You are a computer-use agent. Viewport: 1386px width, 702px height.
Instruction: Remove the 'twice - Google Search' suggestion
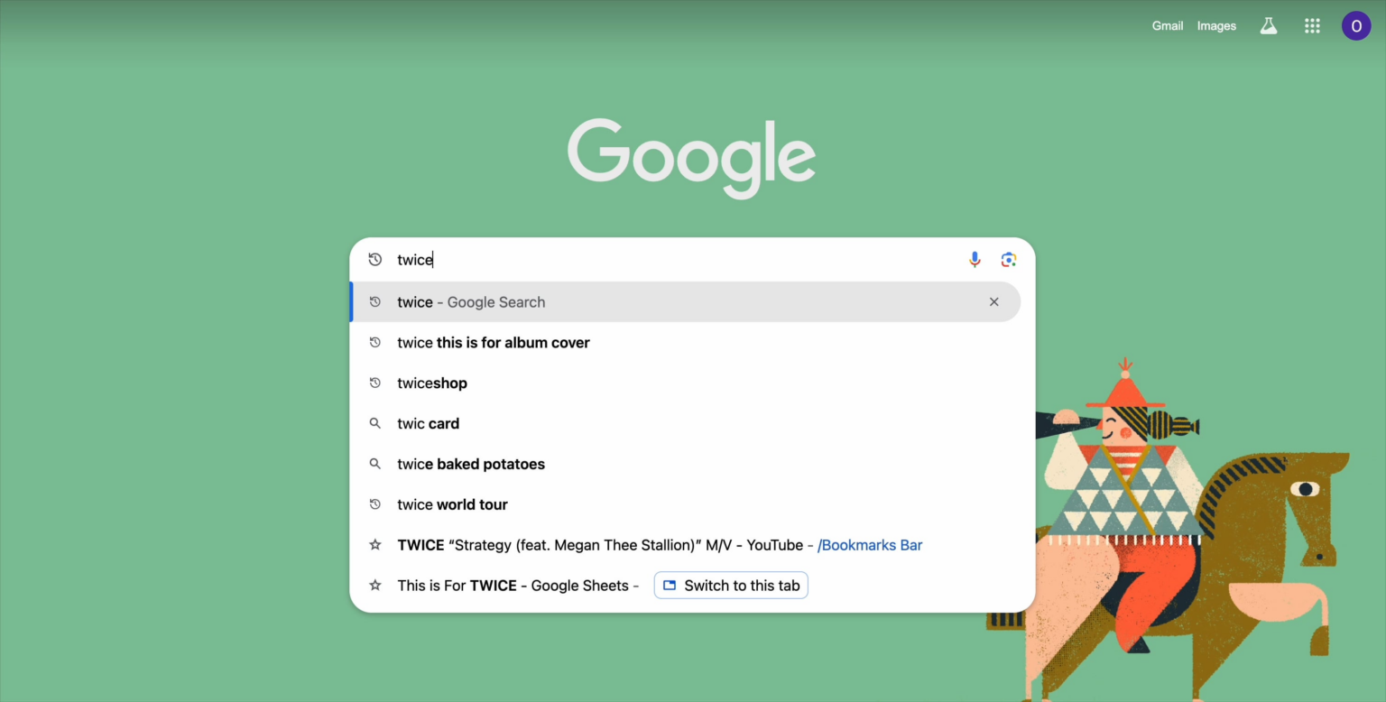(x=993, y=301)
